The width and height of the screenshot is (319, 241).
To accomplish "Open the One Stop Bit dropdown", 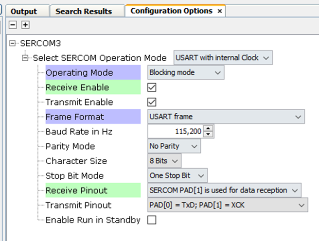I will pyautogui.click(x=177, y=175).
